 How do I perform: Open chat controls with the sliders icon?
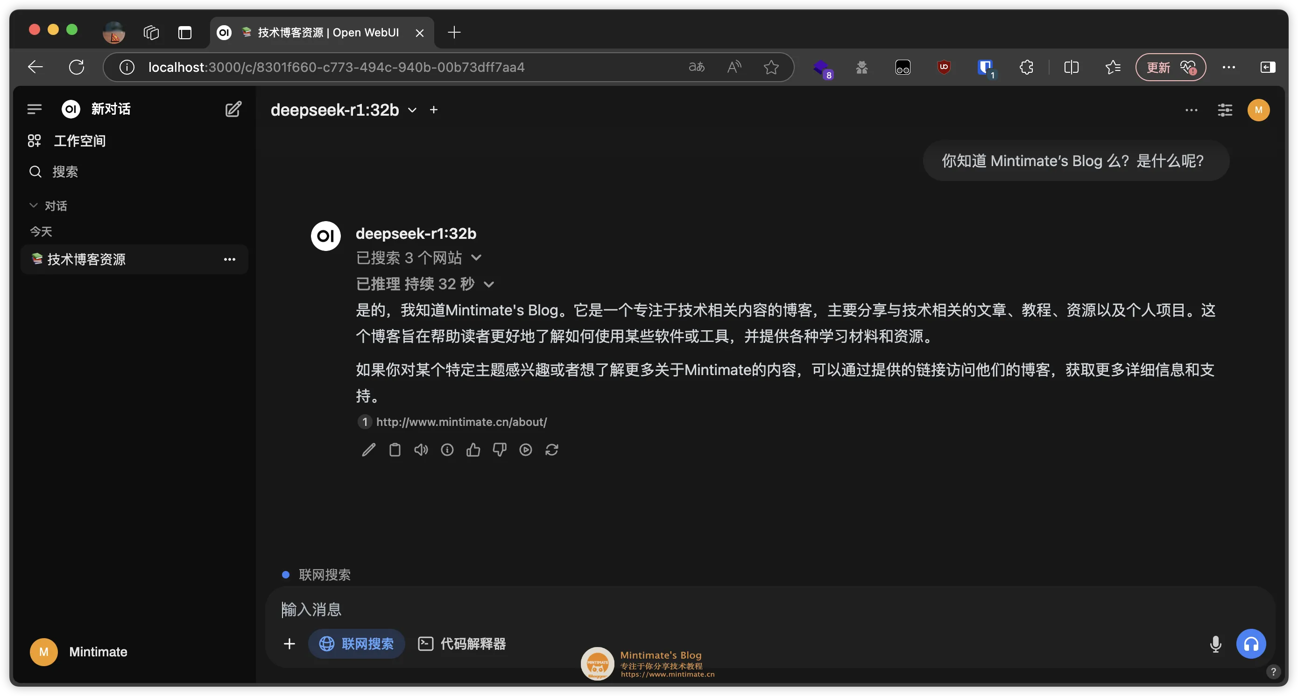point(1225,110)
